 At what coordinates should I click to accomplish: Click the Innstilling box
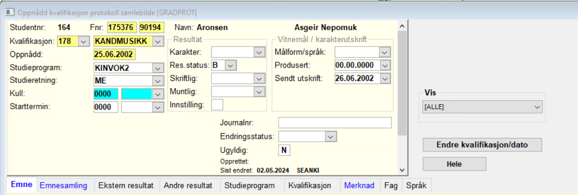pos(217,104)
